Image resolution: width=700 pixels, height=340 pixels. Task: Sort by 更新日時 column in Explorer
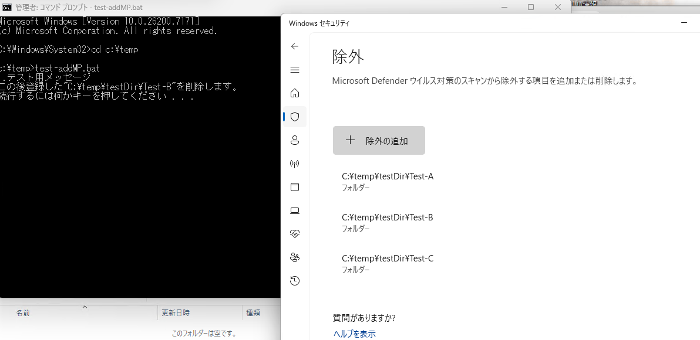[x=176, y=313]
